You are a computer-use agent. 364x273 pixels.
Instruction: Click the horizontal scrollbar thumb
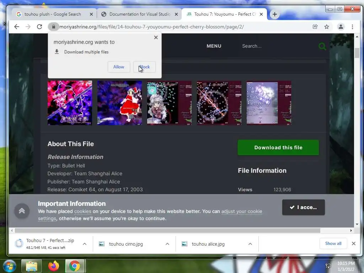[x=167, y=230]
